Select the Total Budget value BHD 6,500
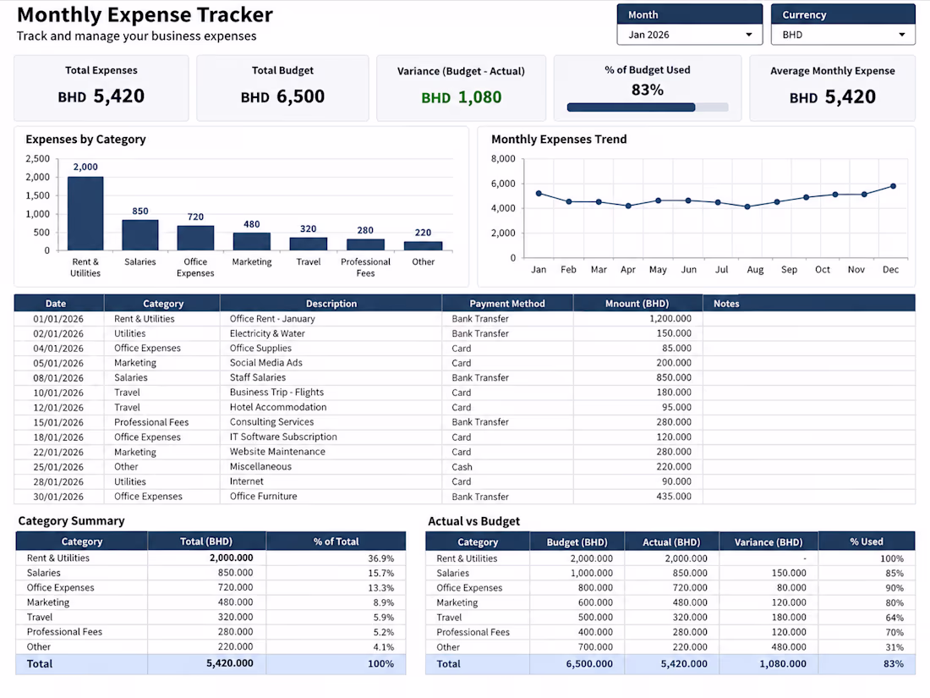The height and width of the screenshot is (698, 930). tap(282, 96)
